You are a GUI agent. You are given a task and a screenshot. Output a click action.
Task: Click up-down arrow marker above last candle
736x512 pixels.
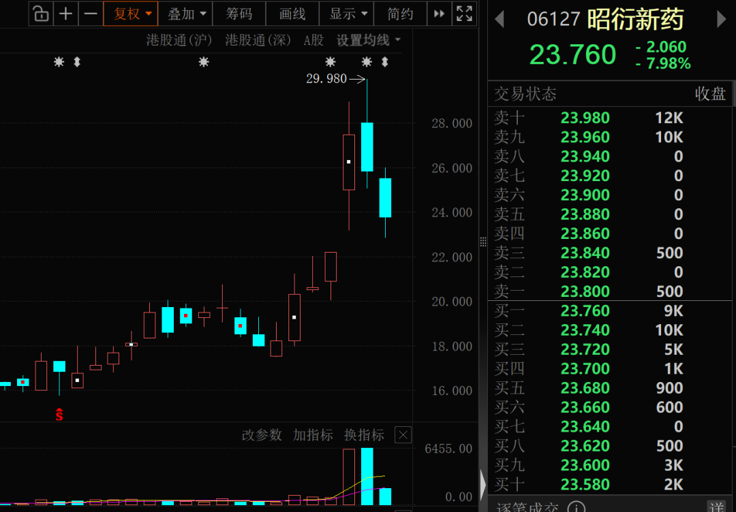[385, 62]
